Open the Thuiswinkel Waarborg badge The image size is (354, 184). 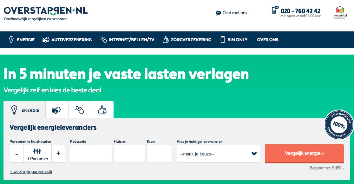click(x=340, y=13)
